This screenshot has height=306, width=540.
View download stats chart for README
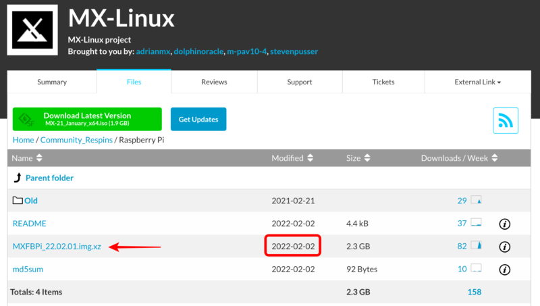pos(476,223)
